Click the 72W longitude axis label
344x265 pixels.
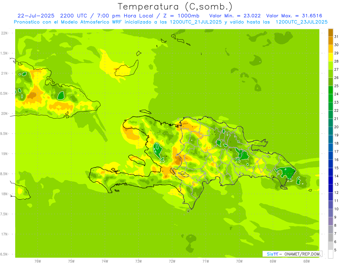point(172,261)
